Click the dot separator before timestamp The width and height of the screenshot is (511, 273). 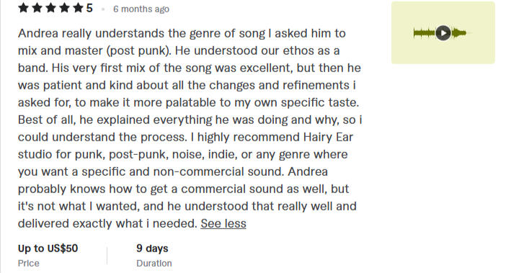click(103, 9)
